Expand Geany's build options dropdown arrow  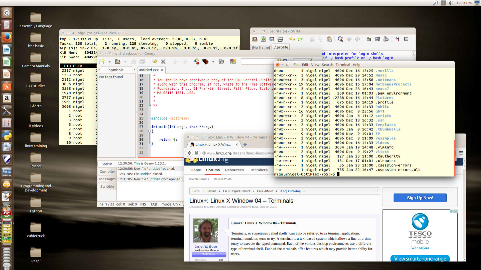point(213,62)
